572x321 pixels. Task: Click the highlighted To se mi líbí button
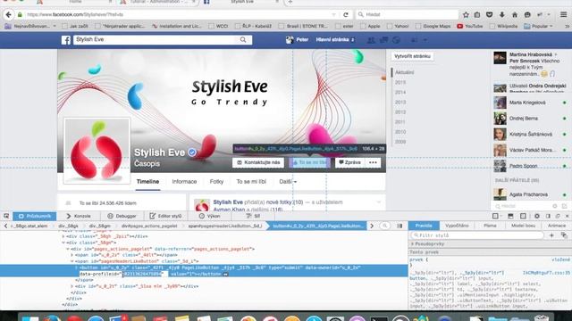(310, 162)
